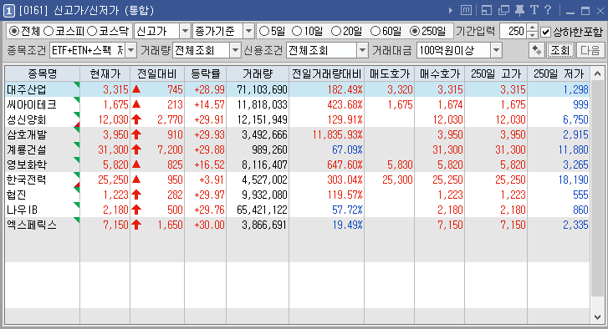Maximize the 신고가/신저가 window

(x=585, y=11)
